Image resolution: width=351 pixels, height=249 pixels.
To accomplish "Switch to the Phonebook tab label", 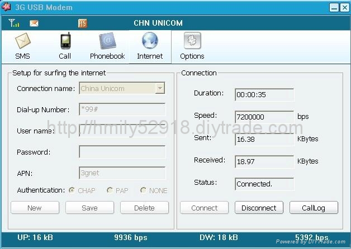I will point(107,56).
